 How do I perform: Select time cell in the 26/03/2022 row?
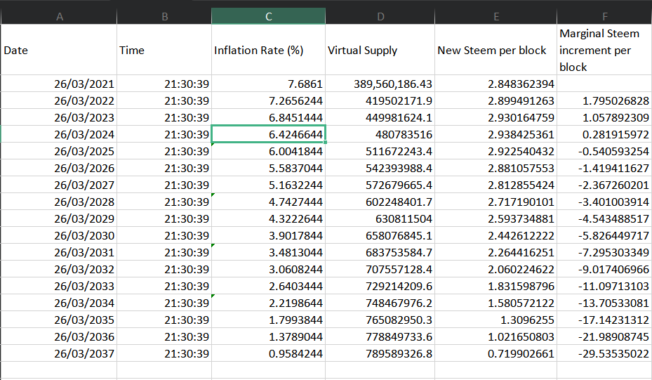[164, 100]
